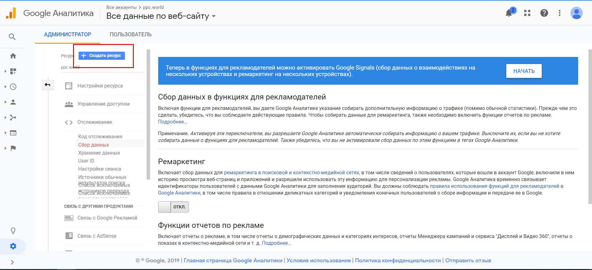Click 'Подробнее...' link under ad reports
The height and width of the screenshot is (270, 592).
pos(276,243)
